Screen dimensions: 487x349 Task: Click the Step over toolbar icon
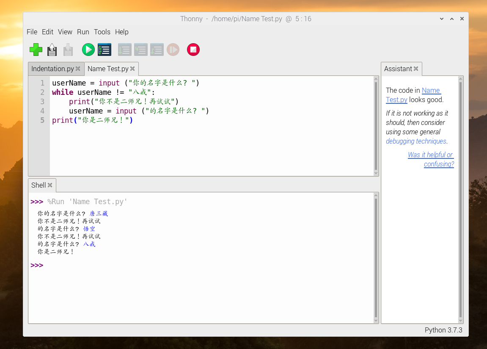coord(124,50)
